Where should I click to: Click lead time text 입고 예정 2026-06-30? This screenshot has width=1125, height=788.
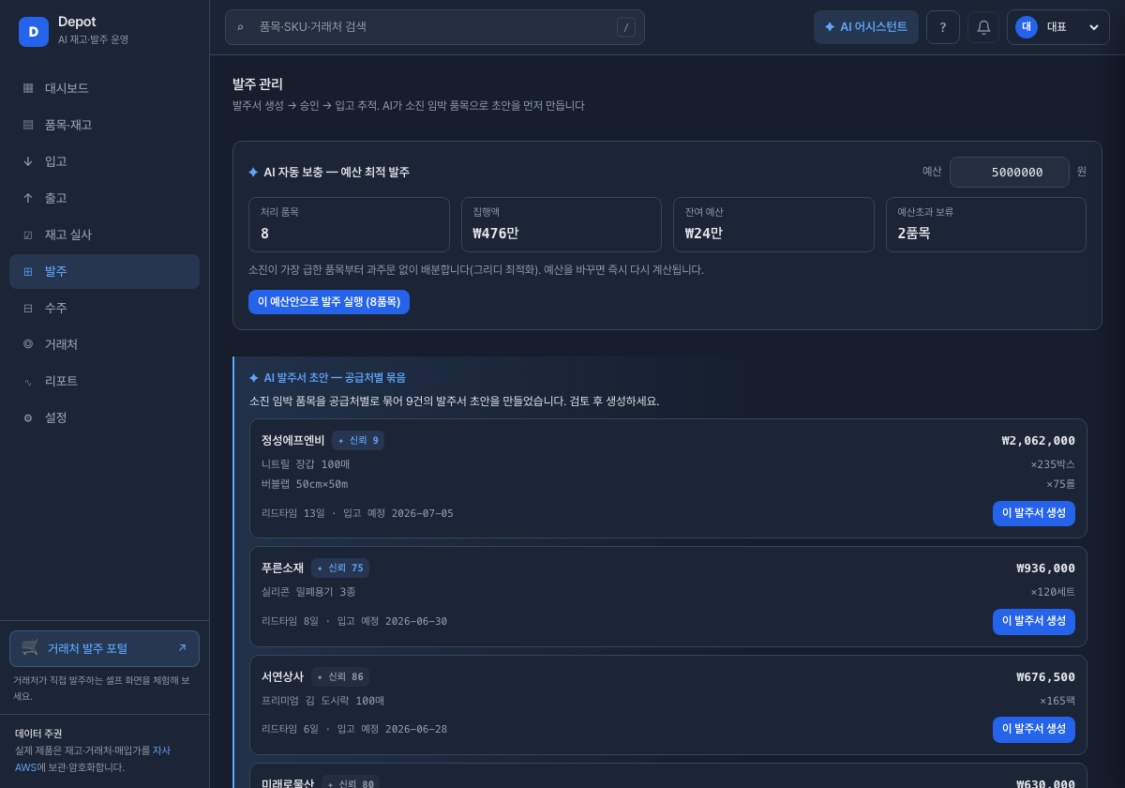tap(392, 621)
